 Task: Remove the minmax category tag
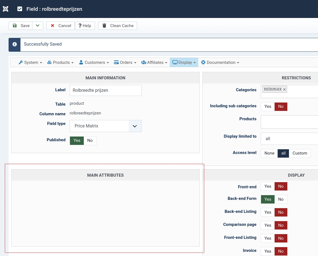[x=284, y=89]
